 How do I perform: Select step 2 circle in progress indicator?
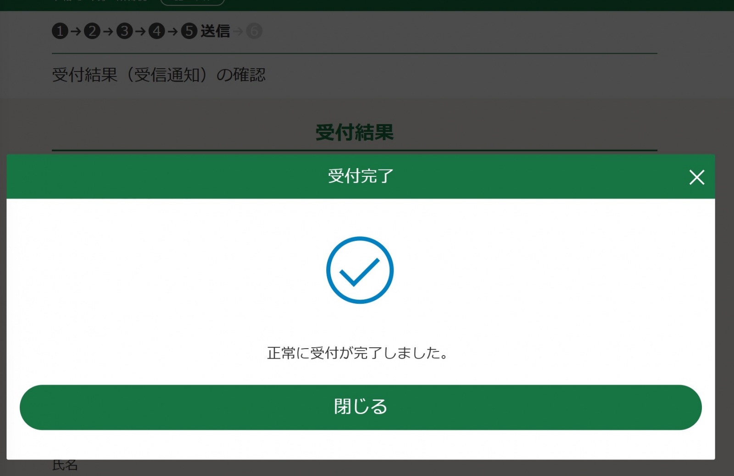point(92,31)
